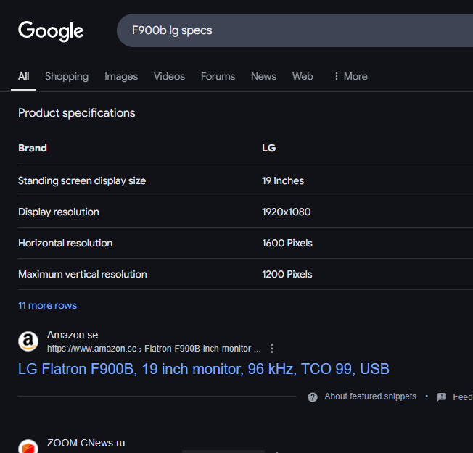This screenshot has height=453, width=473.
Task: Open the Forums tab
Action: 218,77
